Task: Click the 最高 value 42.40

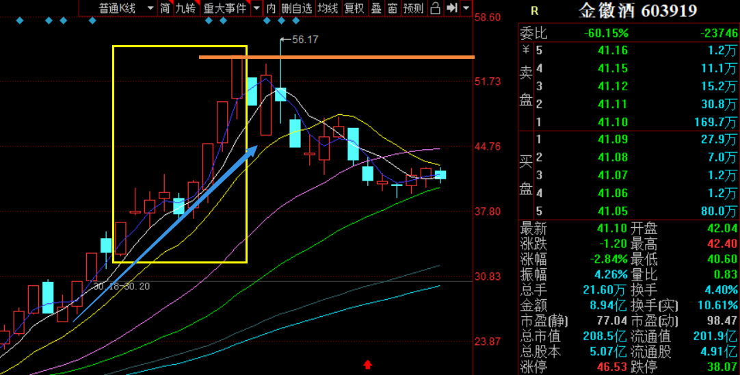Action: (x=722, y=244)
